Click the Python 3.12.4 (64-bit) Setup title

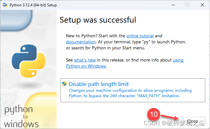33,5
